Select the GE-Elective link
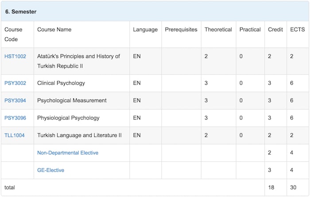The width and height of the screenshot is (310, 197). [50, 170]
